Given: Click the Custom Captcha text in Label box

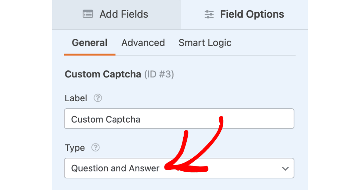Looking at the screenshot, I should click(x=105, y=119).
